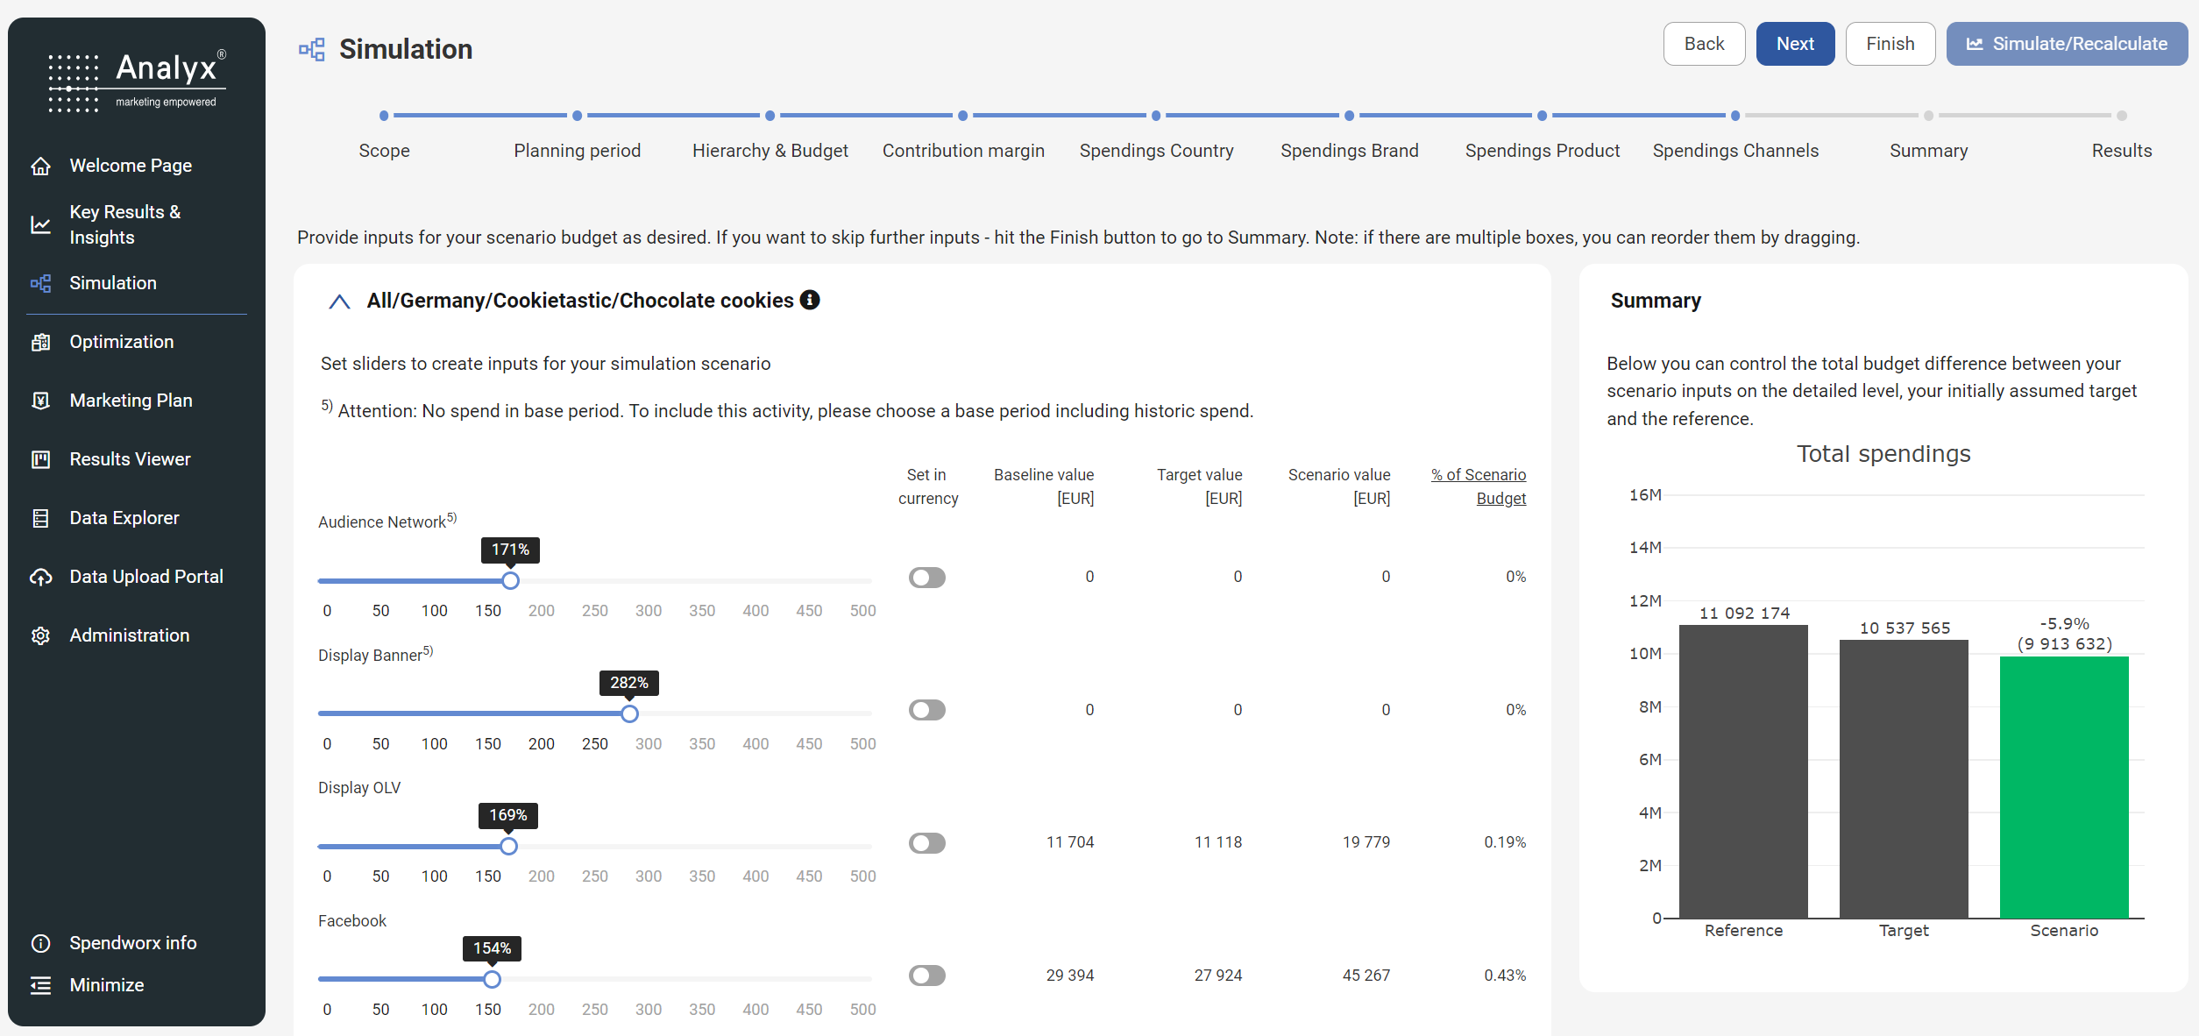Open Data Upload Portal cloud icon
This screenshot has width=2199, height=1036.
tap(40, 577)
